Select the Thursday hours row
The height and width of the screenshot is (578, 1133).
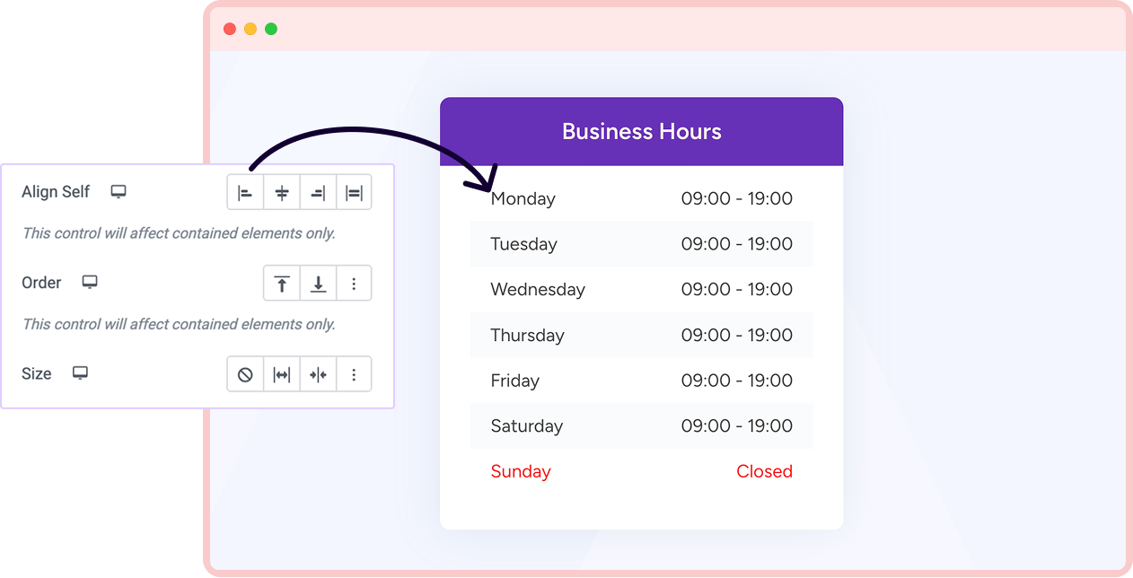tap(641, 335)
